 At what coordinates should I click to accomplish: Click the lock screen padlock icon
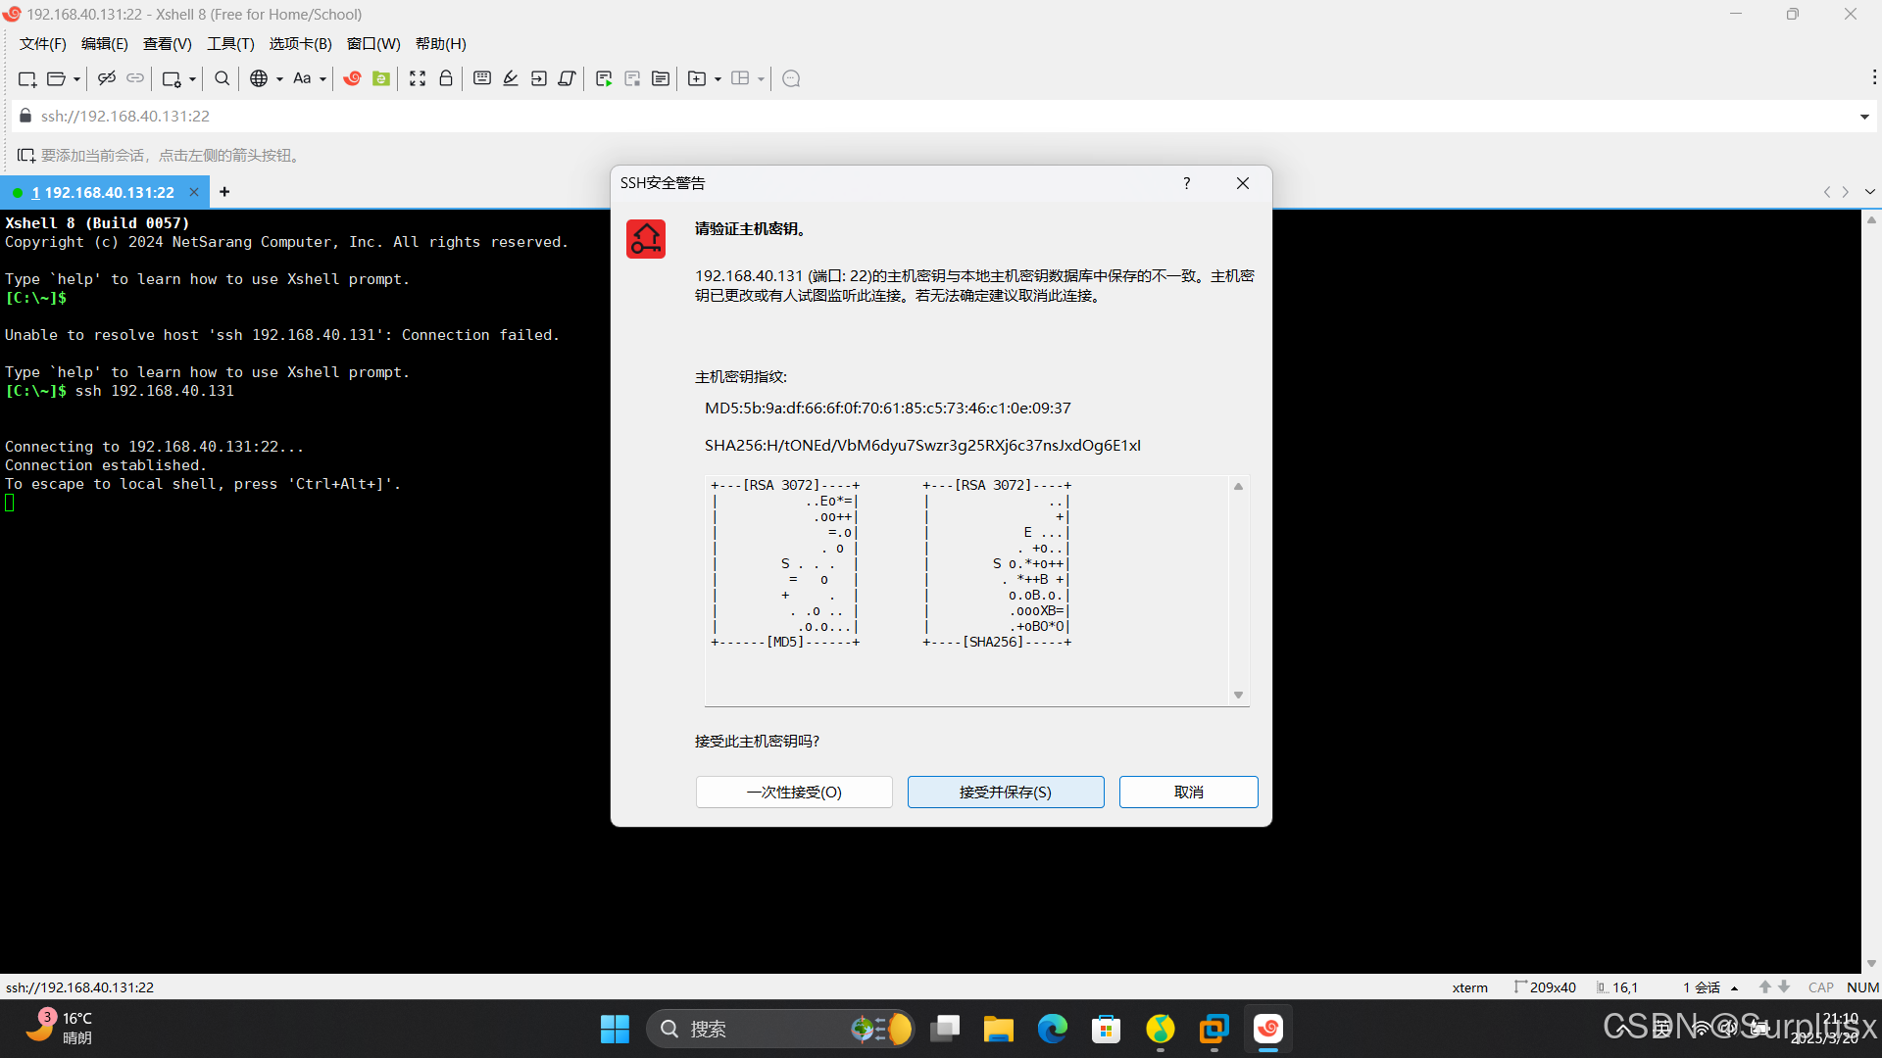tap(446, 78)
